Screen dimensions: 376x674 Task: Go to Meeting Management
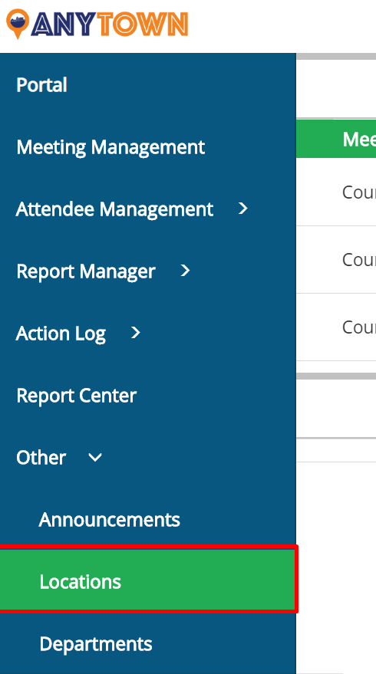click(x=110, y=147)
